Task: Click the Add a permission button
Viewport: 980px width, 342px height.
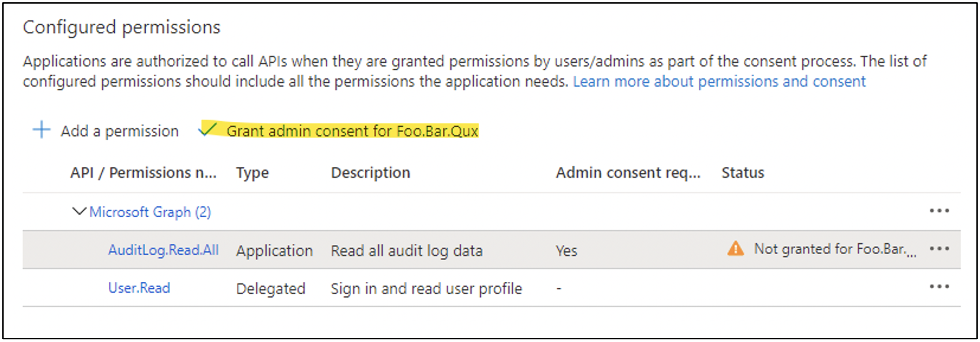Action: pos(106,131)
